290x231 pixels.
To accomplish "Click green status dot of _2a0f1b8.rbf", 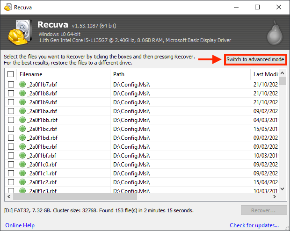I will [22, 93].
